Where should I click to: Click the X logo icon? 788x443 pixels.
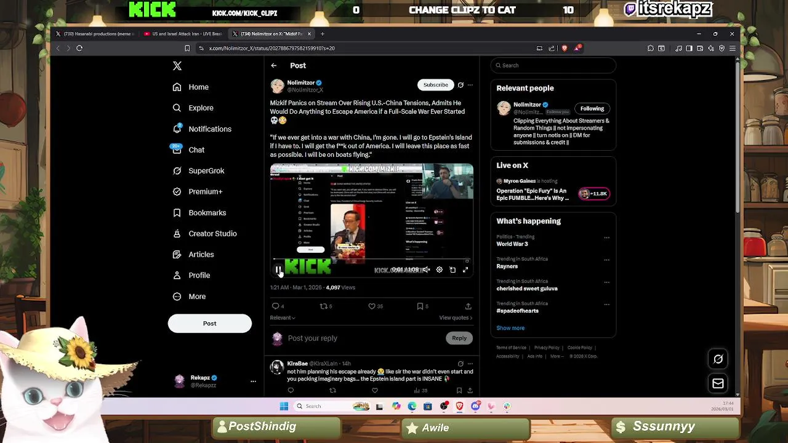pos(177,66)
